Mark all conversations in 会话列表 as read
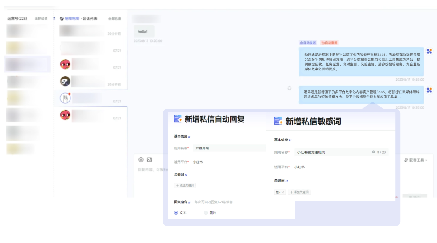Screen dimensions: 437x243 click(x=115, y=19)
